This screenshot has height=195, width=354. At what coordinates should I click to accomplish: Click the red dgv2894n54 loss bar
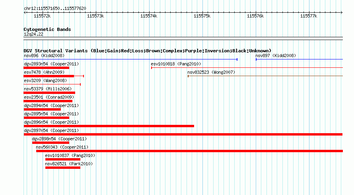point(42,109)
